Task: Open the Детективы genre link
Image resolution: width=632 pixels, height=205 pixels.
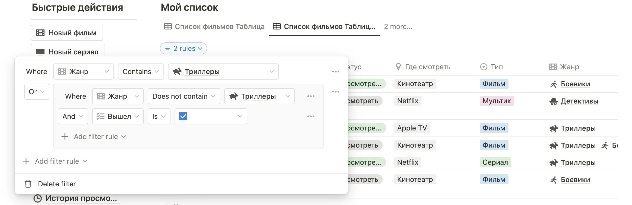Action: [x=579, y=101]
